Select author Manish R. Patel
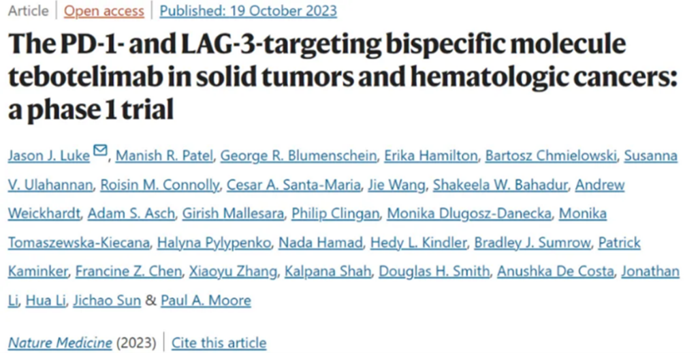Screen dimensions: 700x353 pyautogui.click(x=164, y=155)
